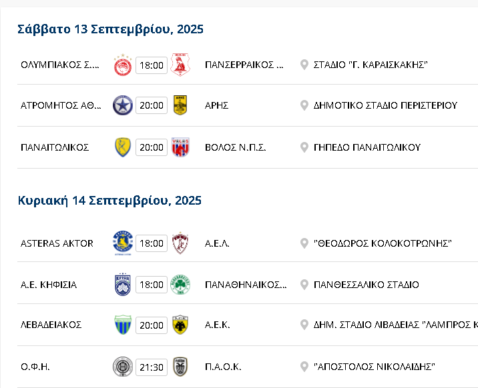Screen dimensions: 478x388
Task: Click the Levadiakos green striped shield
Action: coord(123,325)
